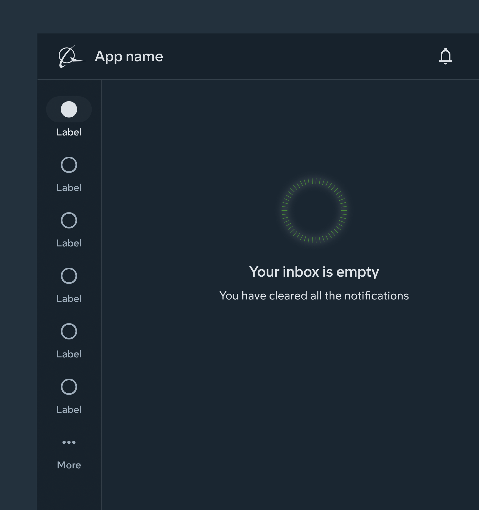The height and width of the screenshot is (510, 479).
Task: Click the Boeing logo in the header
Action: 72,57
